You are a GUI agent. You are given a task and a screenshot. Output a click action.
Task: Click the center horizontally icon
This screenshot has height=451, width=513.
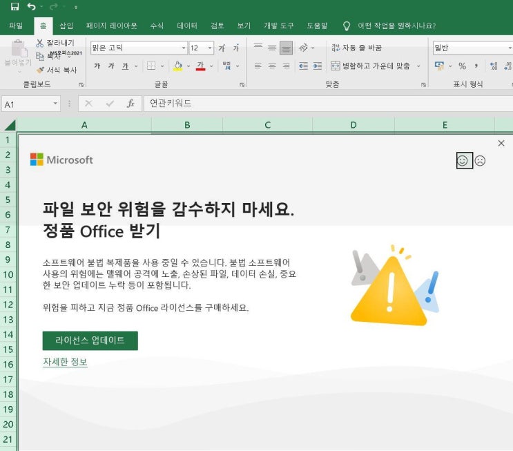pos(272,66)
